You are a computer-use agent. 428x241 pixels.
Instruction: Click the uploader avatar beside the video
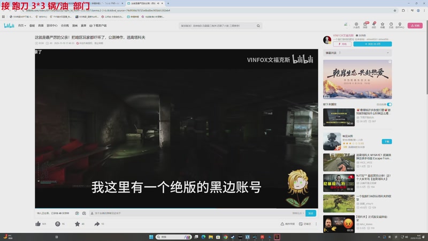click(327, 40)
